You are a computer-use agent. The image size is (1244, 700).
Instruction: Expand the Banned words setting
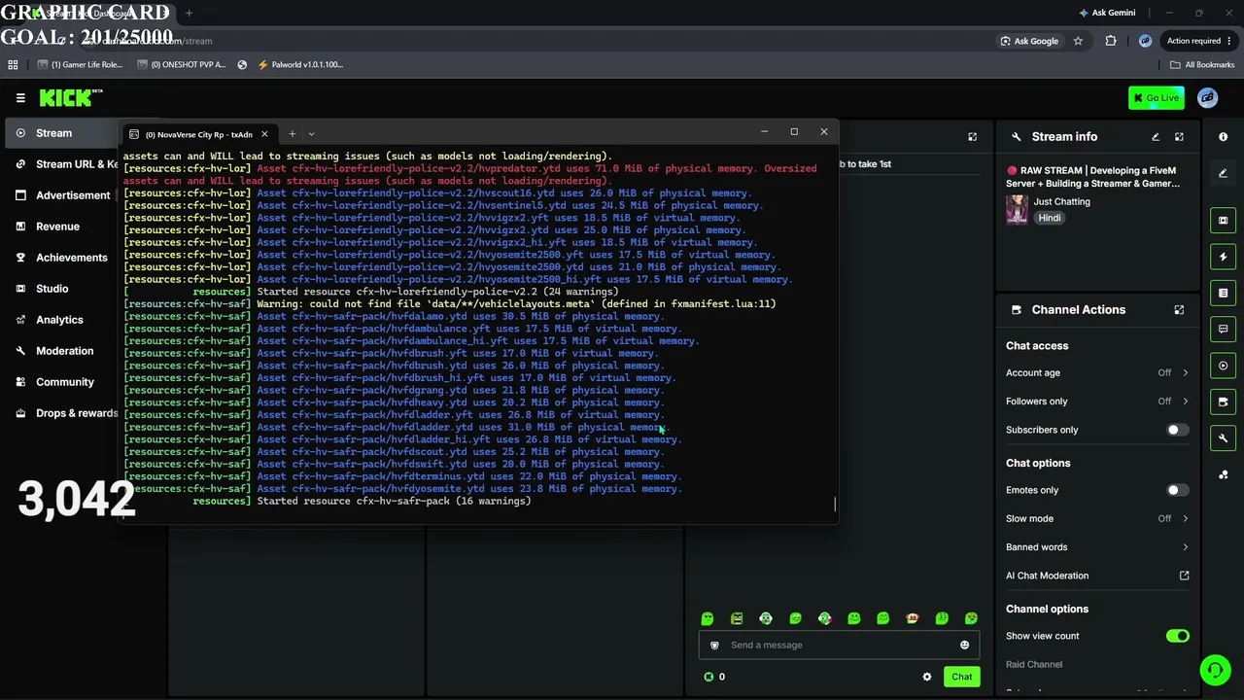coord(1097,547)
